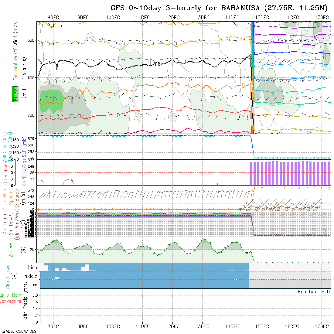Click the green RH (%) legend swatch

coord(14,93)
